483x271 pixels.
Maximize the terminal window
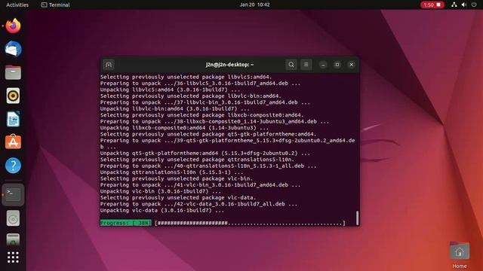[337, 65]
